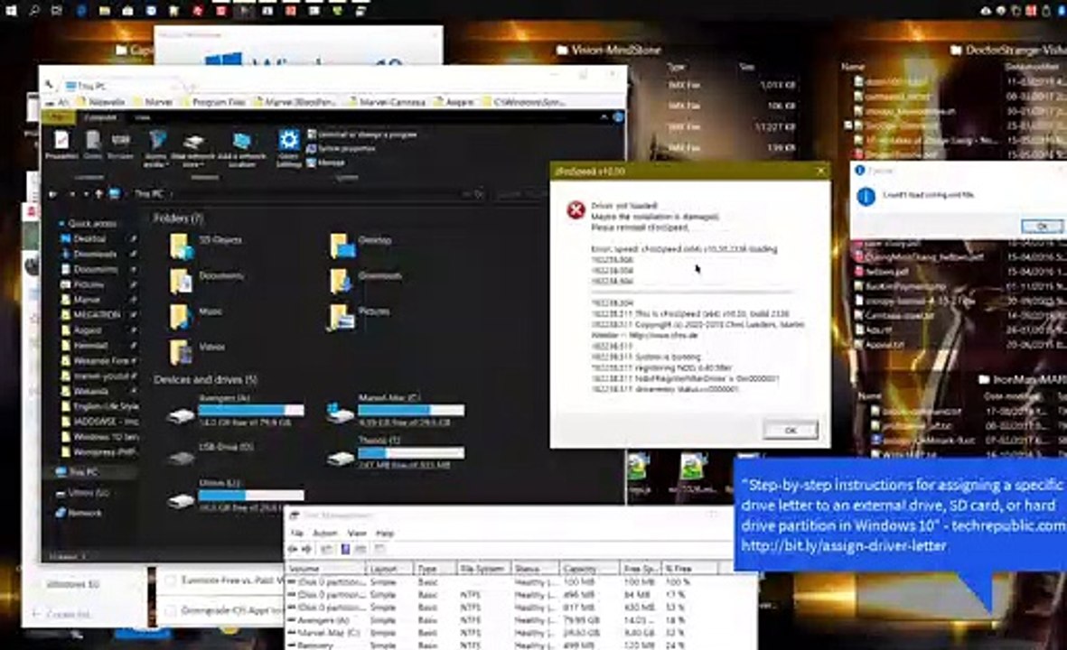
Task: Open the Access media dropdown in the ribbon
Action: [155, 148]
